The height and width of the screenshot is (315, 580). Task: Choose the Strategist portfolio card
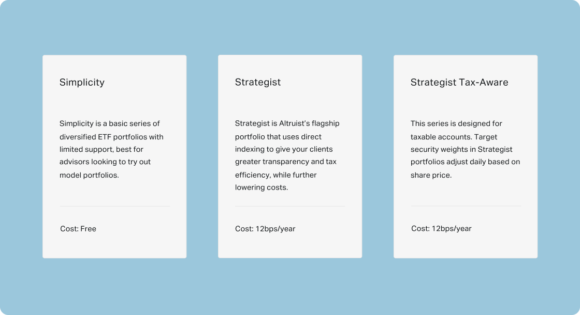pyautogui.click(x=290, y=156)
